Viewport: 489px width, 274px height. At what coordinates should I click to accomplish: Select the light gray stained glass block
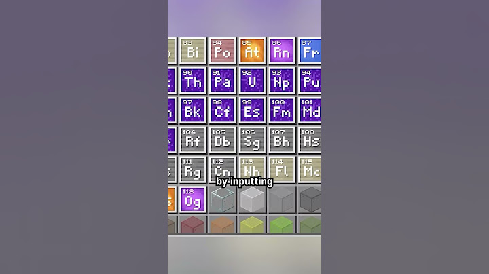[282, 199]
